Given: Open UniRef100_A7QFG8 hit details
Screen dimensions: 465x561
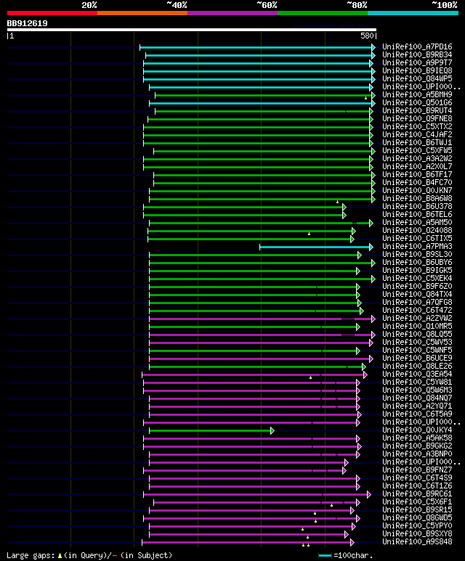Looking at the screenshot, I should click(417, 303).
